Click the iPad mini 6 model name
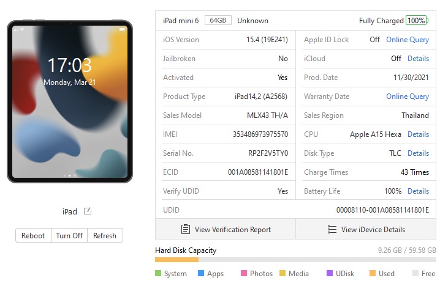Viewport: 440px width, 289px height. 181,21
